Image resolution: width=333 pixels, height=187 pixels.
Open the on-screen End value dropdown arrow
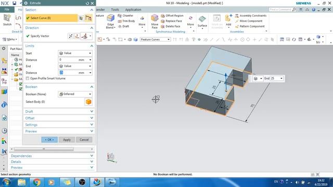pyautogui.click(x=281, y=78)
